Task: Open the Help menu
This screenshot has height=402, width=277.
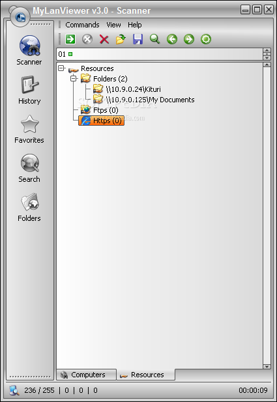Action: click(x=135, y=25)
